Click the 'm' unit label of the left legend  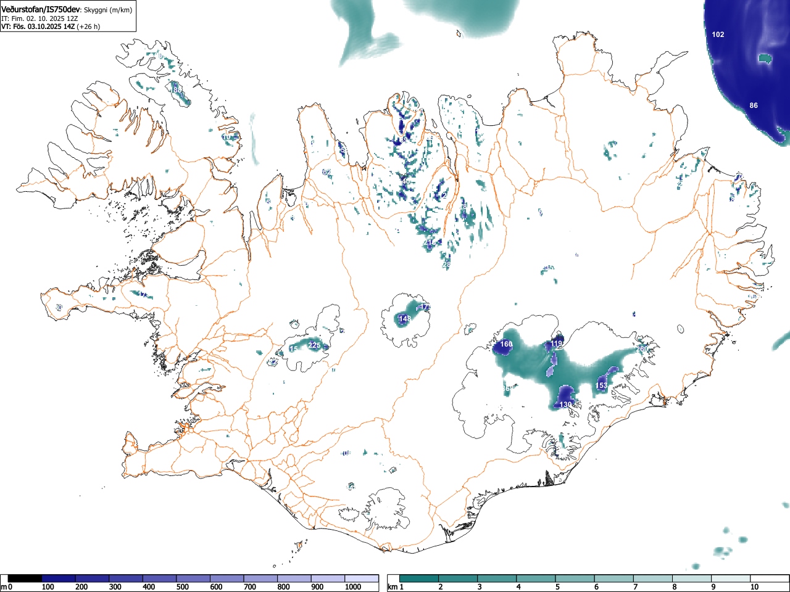click(4, 587)
